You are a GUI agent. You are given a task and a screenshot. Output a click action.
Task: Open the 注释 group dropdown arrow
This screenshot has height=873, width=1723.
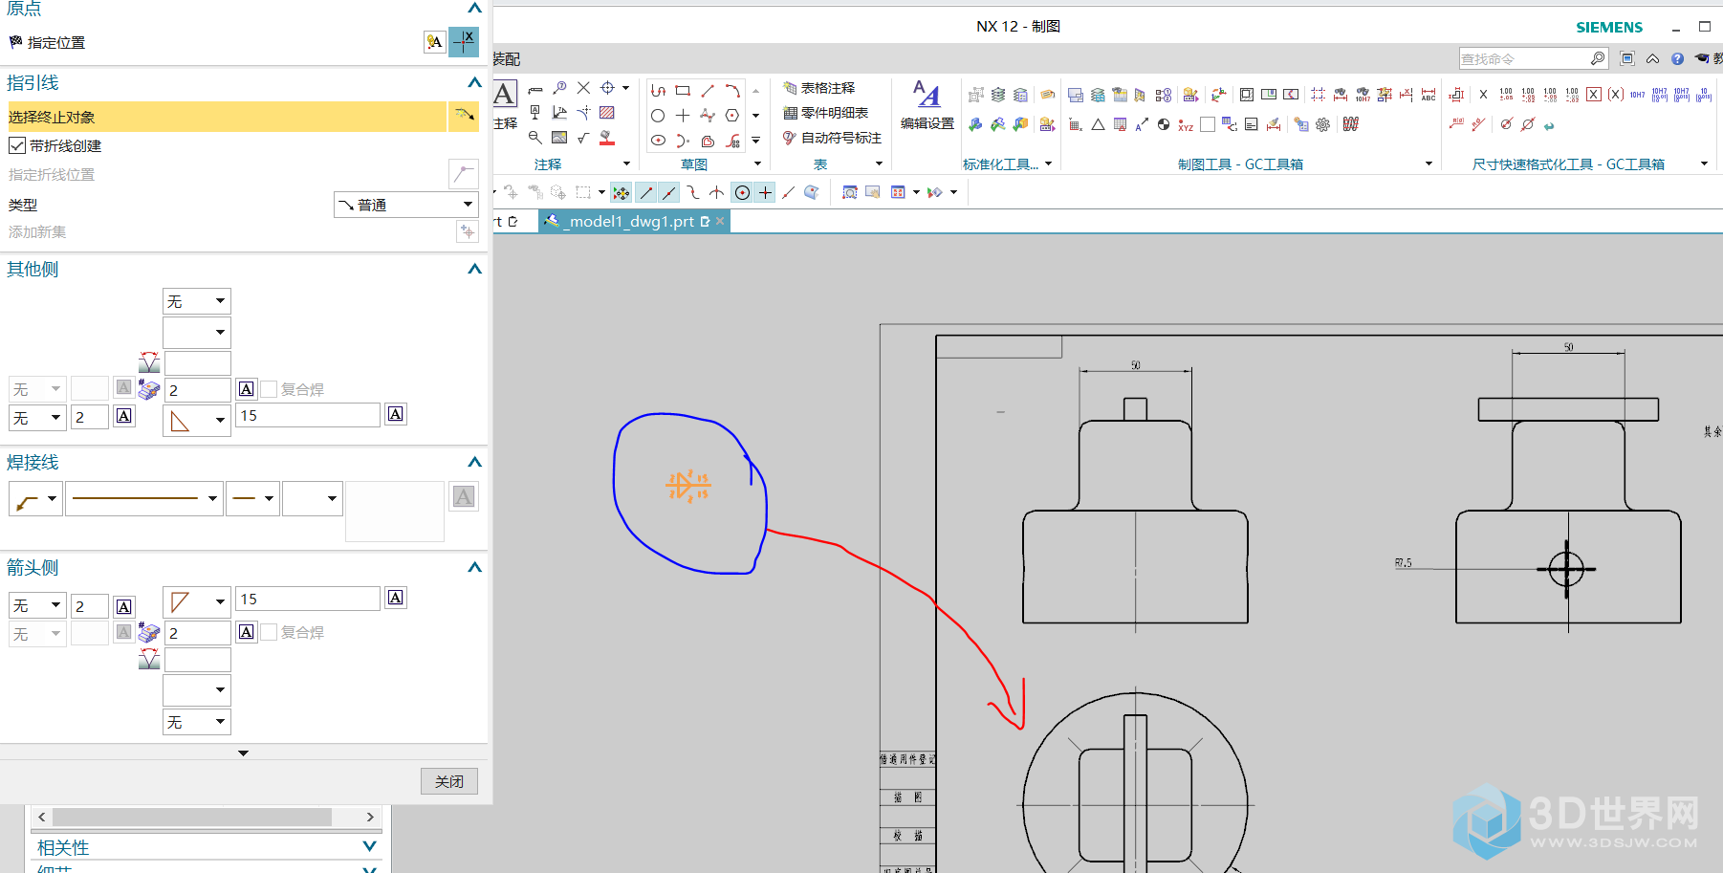click(x=626, y=164)
